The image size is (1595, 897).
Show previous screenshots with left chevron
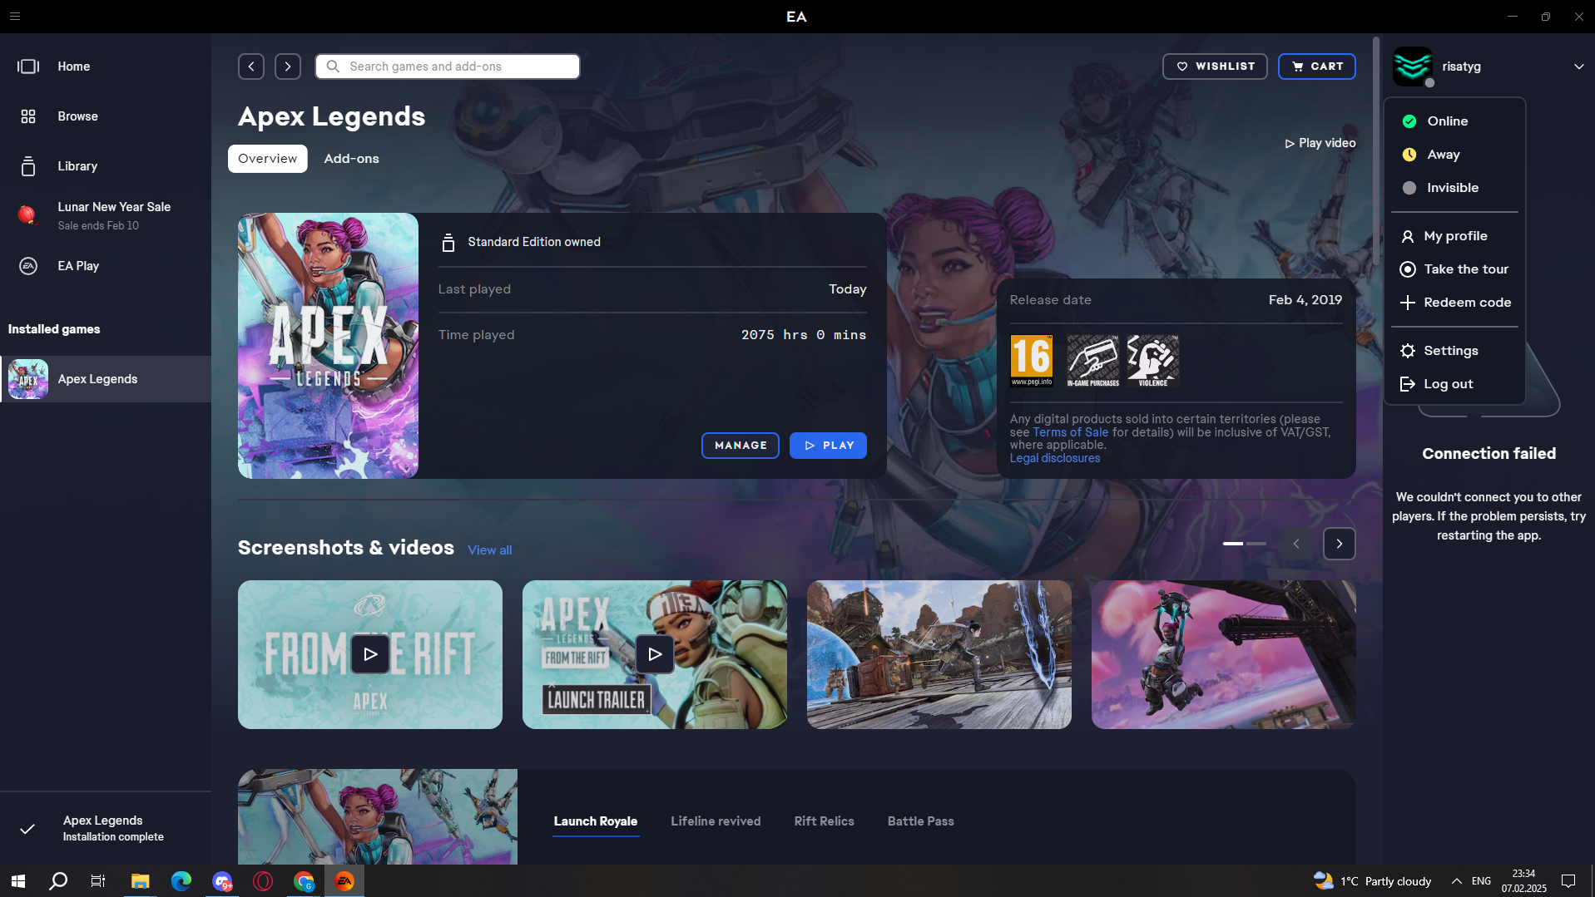tap(1296, 544)
